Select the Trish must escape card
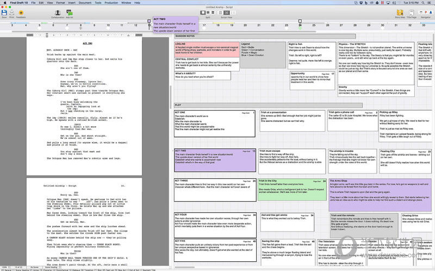 292,161
